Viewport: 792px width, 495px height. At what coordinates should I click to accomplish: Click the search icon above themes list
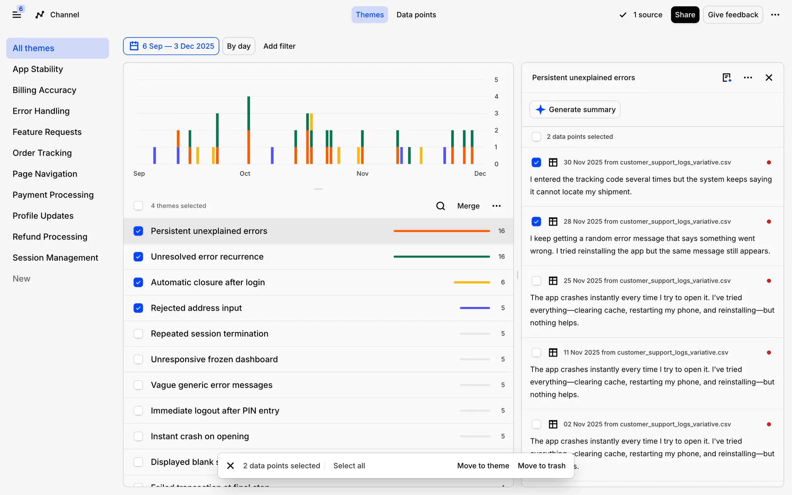pos(440,206)
